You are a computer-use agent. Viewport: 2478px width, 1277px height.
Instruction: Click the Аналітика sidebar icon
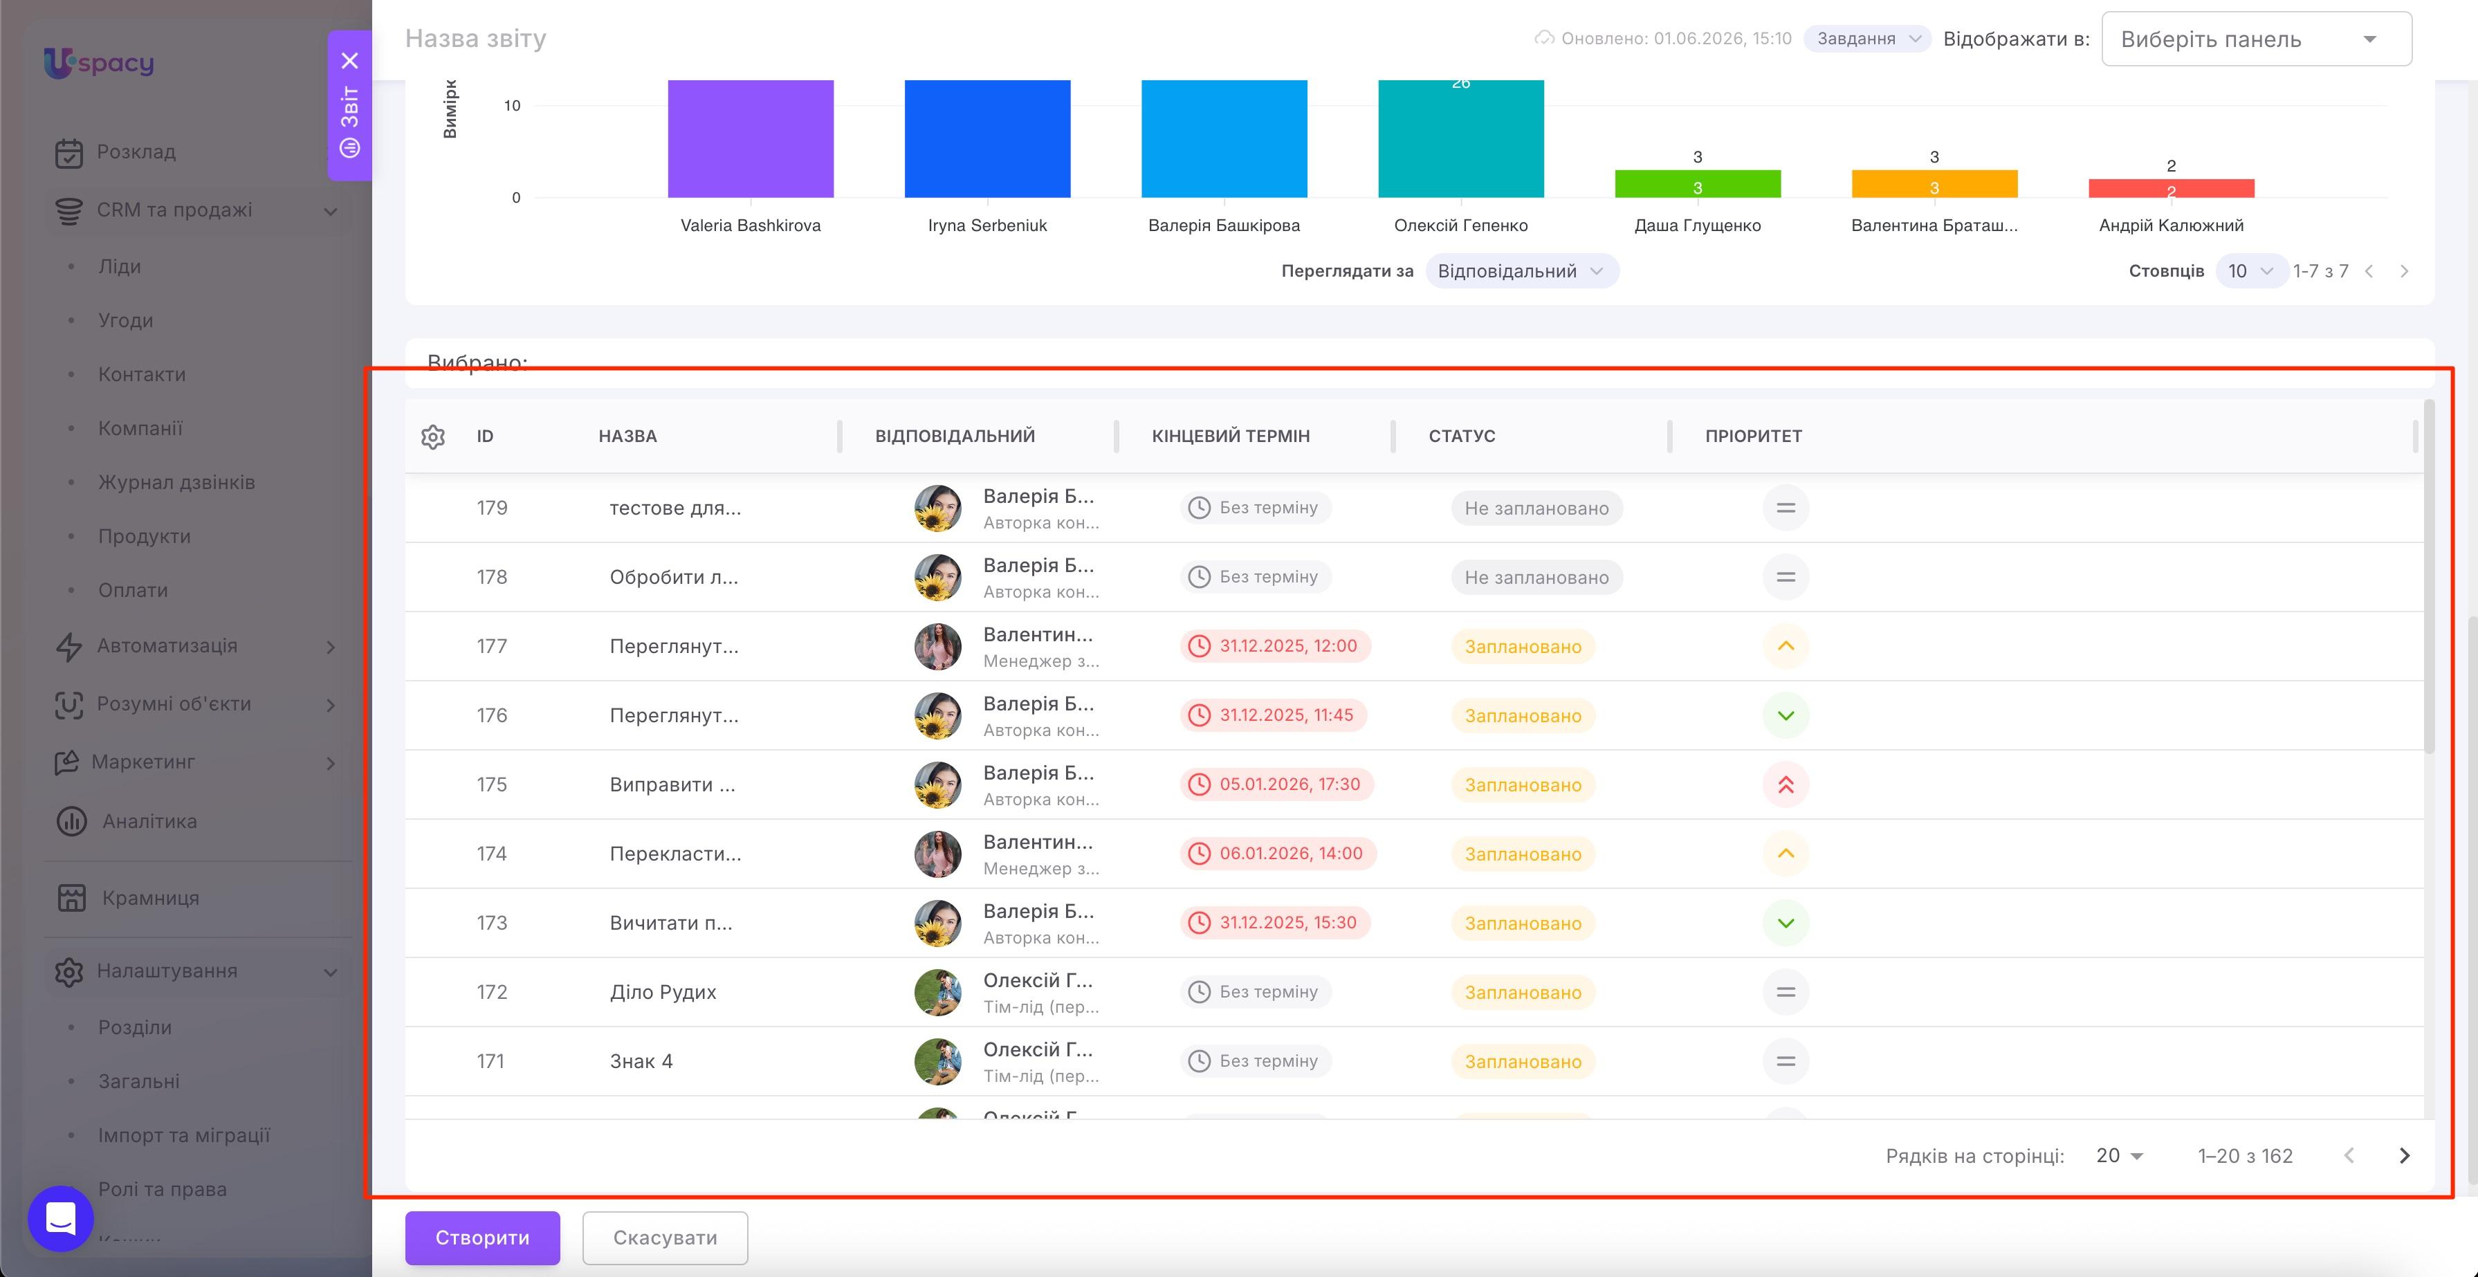(x=71, y=821)
